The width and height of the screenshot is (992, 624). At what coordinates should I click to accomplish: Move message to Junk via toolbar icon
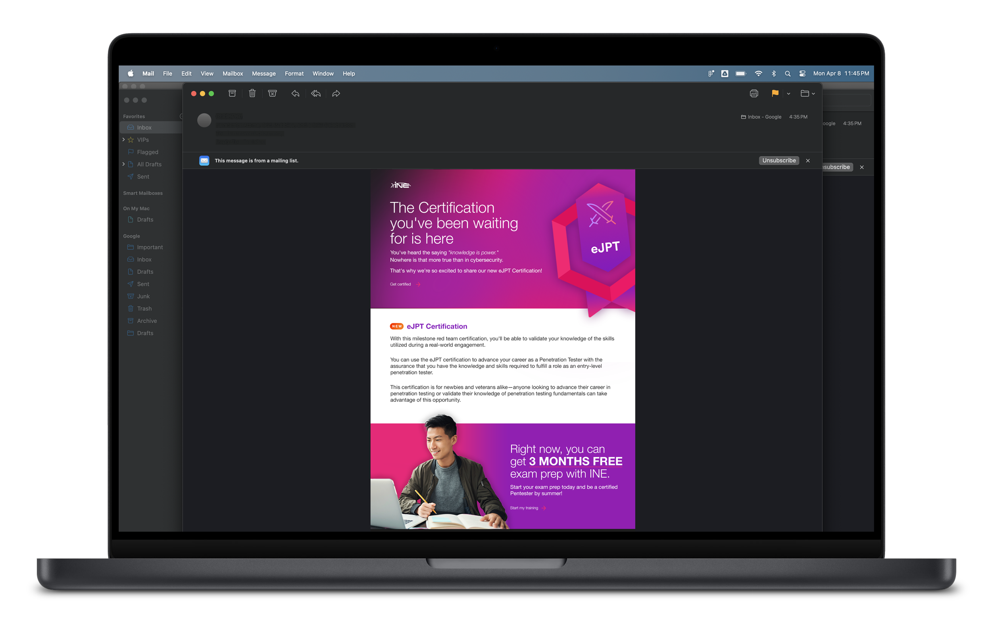[272, 94]
